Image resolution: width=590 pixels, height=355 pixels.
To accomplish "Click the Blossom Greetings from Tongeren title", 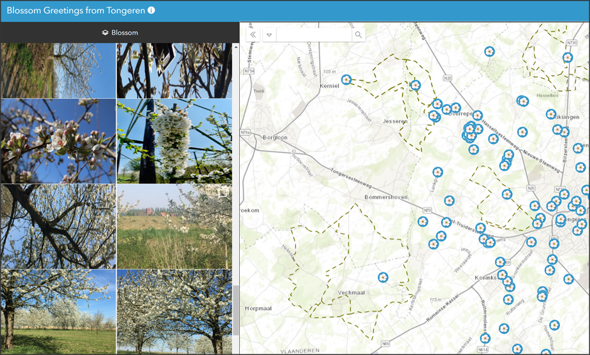I will [x=75, y=10].
